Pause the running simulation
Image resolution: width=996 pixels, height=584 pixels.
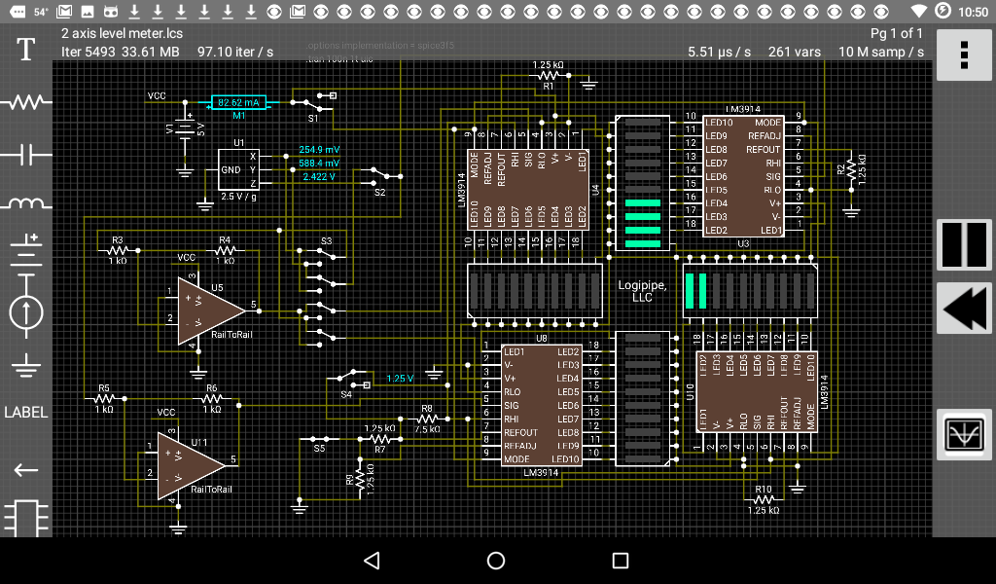[963, 243]
